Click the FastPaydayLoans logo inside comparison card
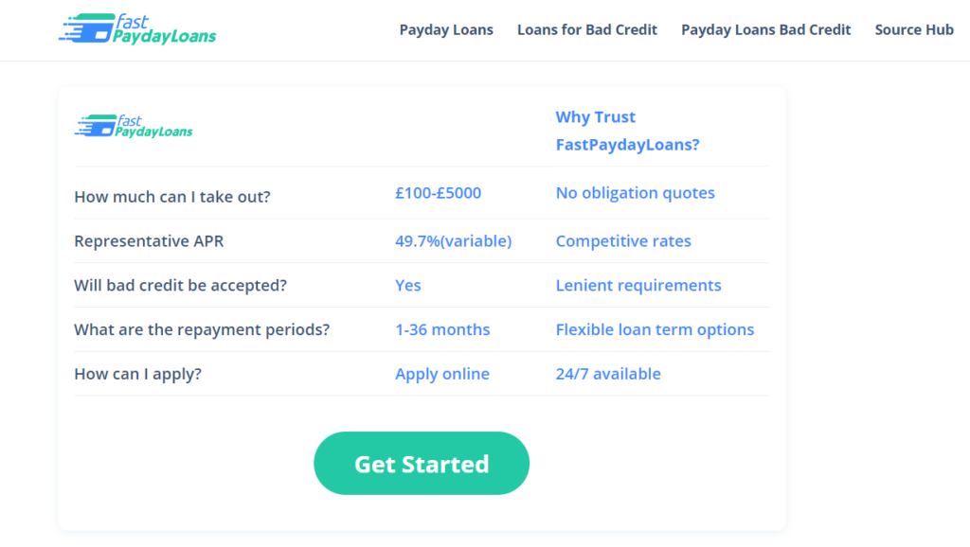The width and height of the screenshot is (970, 547). point(134,127)
